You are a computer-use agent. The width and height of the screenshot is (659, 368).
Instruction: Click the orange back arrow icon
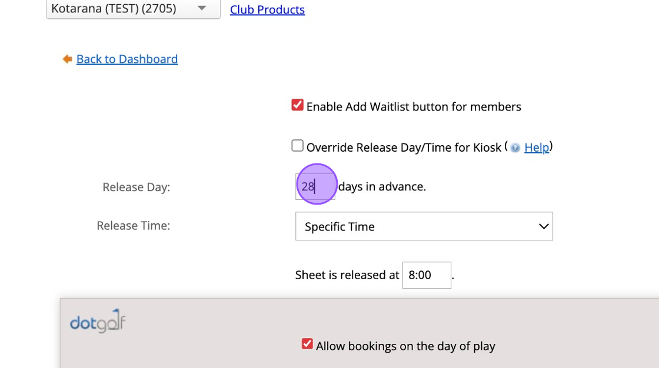pos(67,59)
